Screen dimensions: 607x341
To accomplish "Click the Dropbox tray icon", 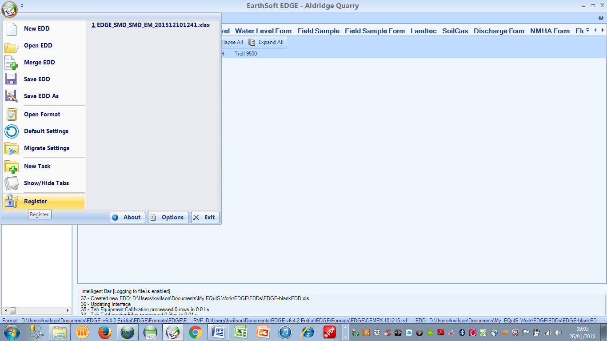I will [x=377, y=333].
